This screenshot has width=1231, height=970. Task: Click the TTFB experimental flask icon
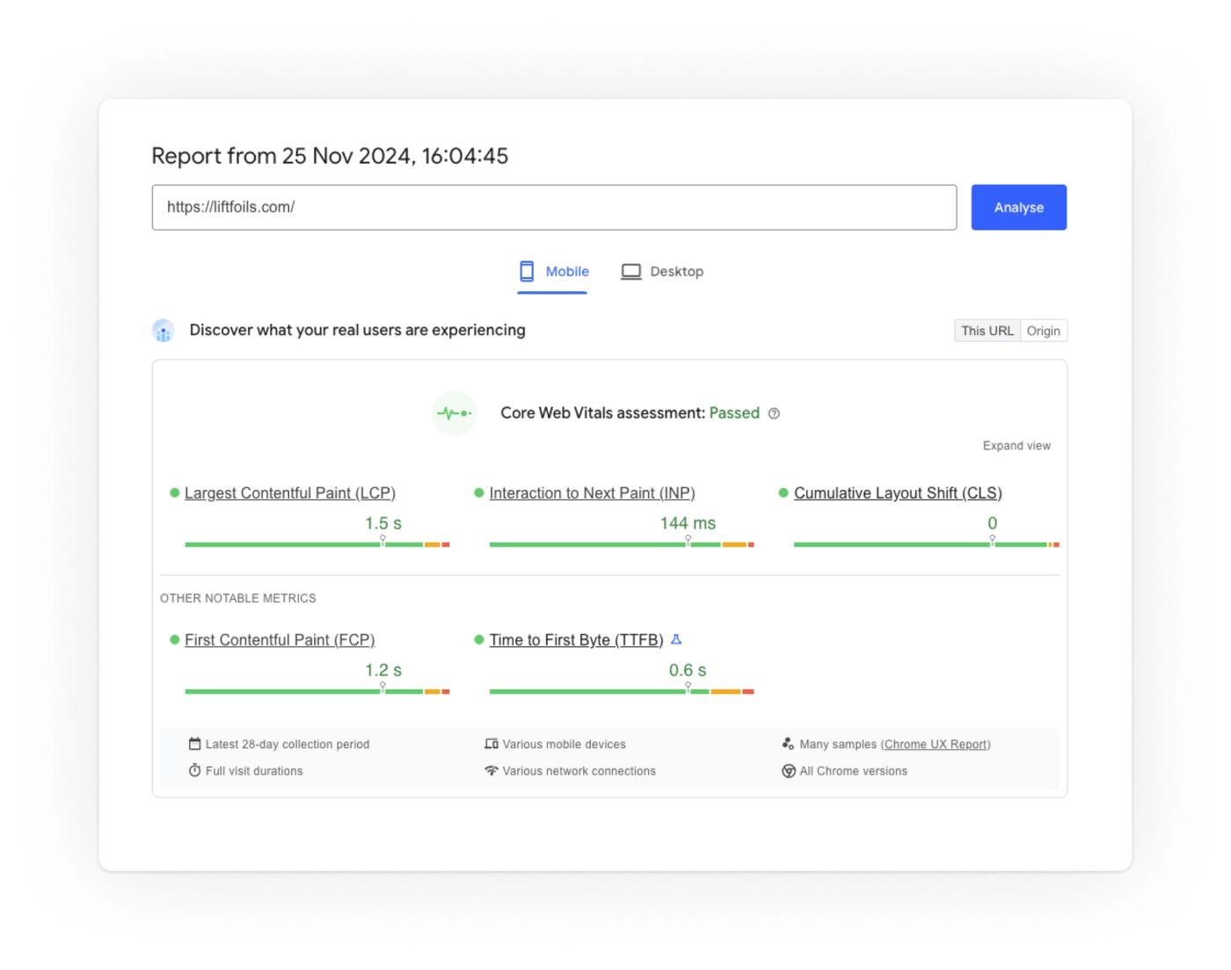(676, 639)
